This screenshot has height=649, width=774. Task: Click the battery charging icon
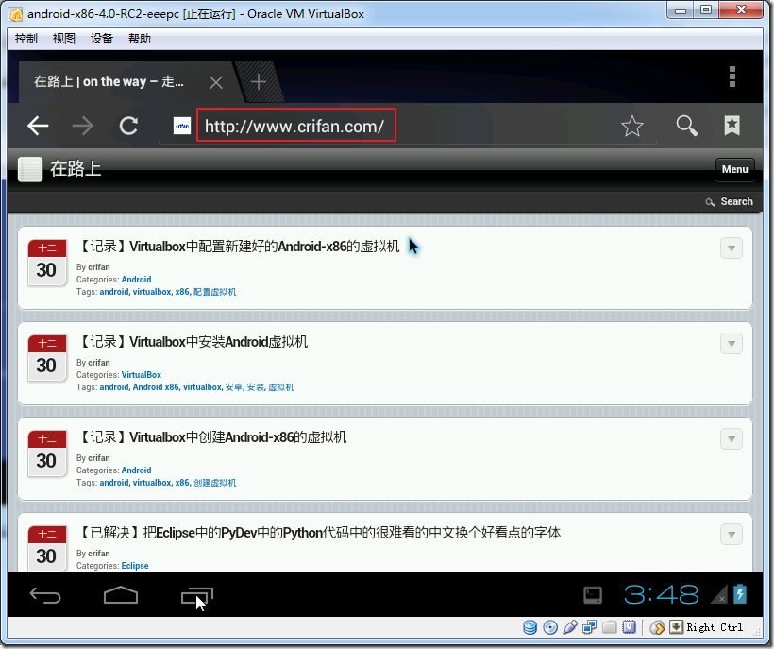coord(739,593)
